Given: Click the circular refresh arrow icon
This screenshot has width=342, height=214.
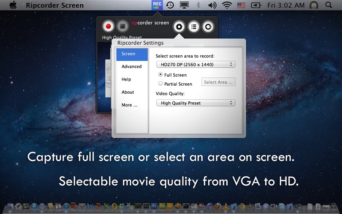Looking at the screenshot, I should [208, 27].
